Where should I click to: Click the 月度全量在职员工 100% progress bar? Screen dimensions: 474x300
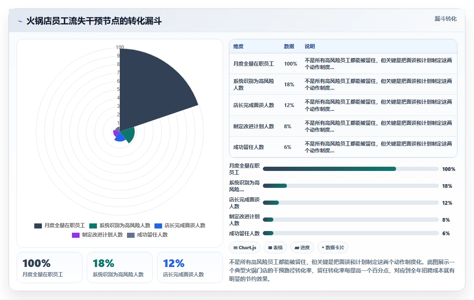[x=351, y=169]
